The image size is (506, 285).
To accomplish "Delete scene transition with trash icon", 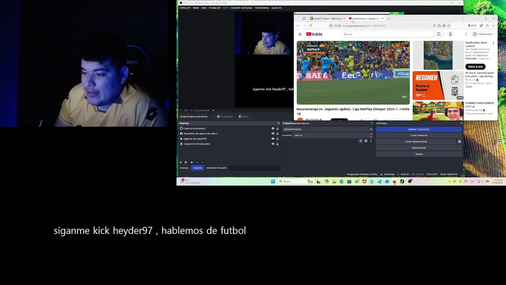I will pos(366,141).
